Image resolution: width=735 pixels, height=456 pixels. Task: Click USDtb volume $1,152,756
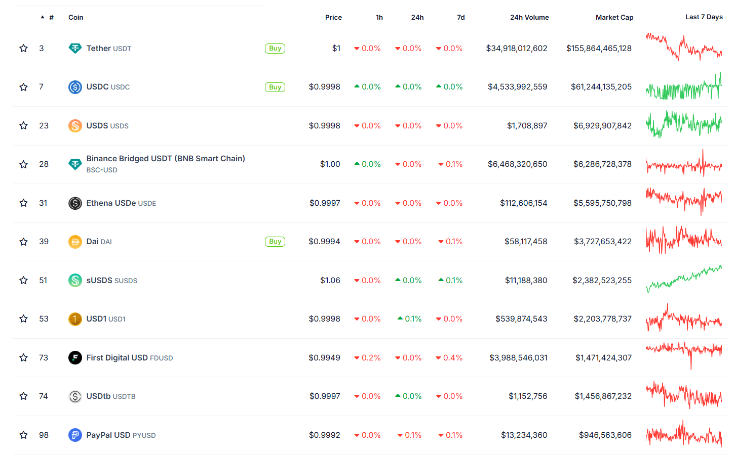pyautogui.click(x=528, y=396)
